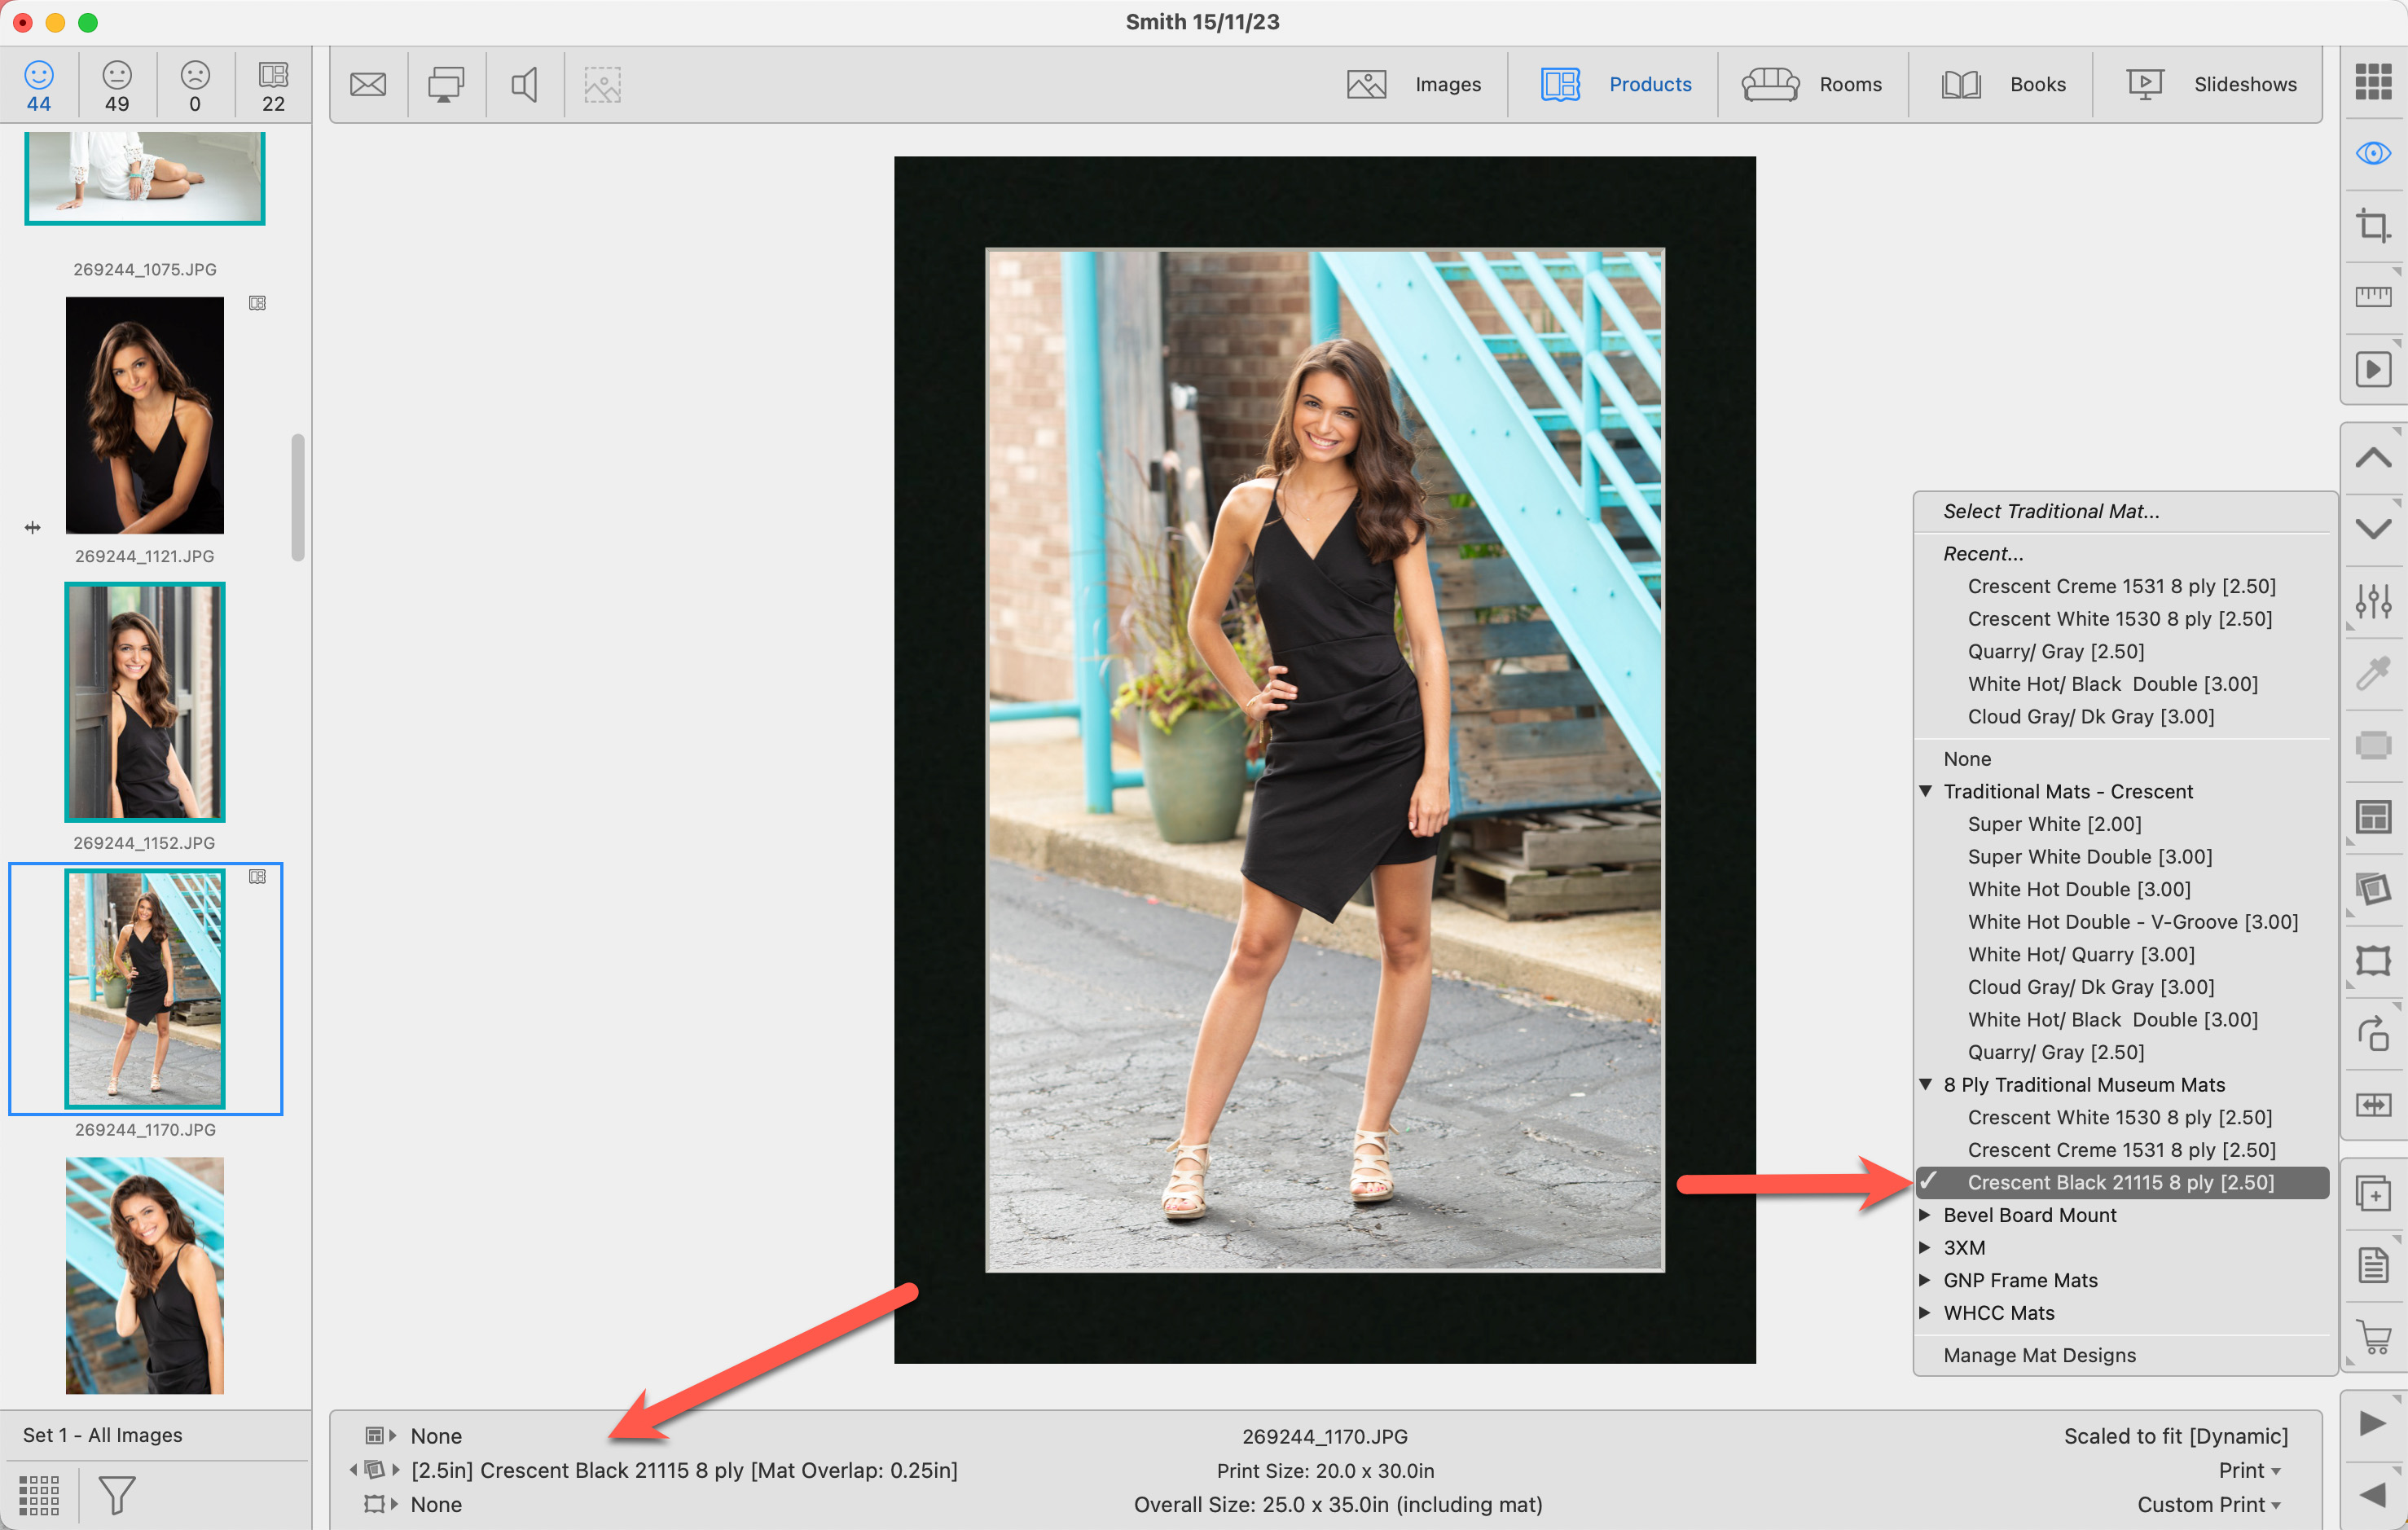Click the speaker sound icon

click(x=524, y=85)
